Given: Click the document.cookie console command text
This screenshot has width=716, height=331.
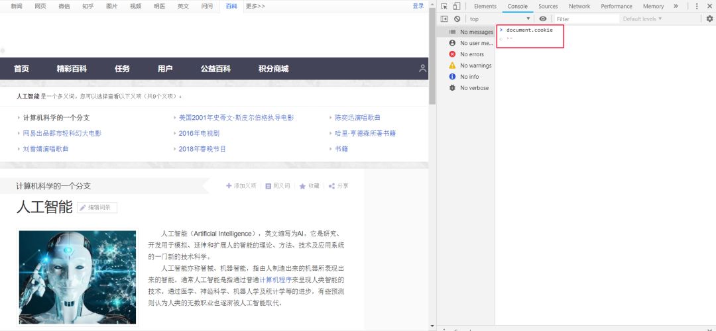Looking at the screenshot, I should 529,30.
